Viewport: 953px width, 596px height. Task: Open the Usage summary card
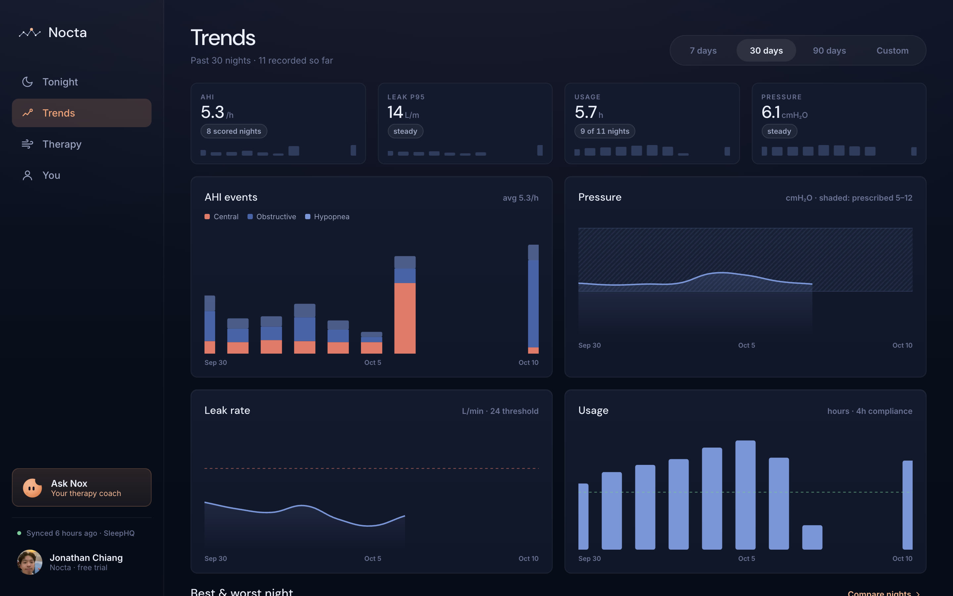pyautogui.click(x=652, y=124)
